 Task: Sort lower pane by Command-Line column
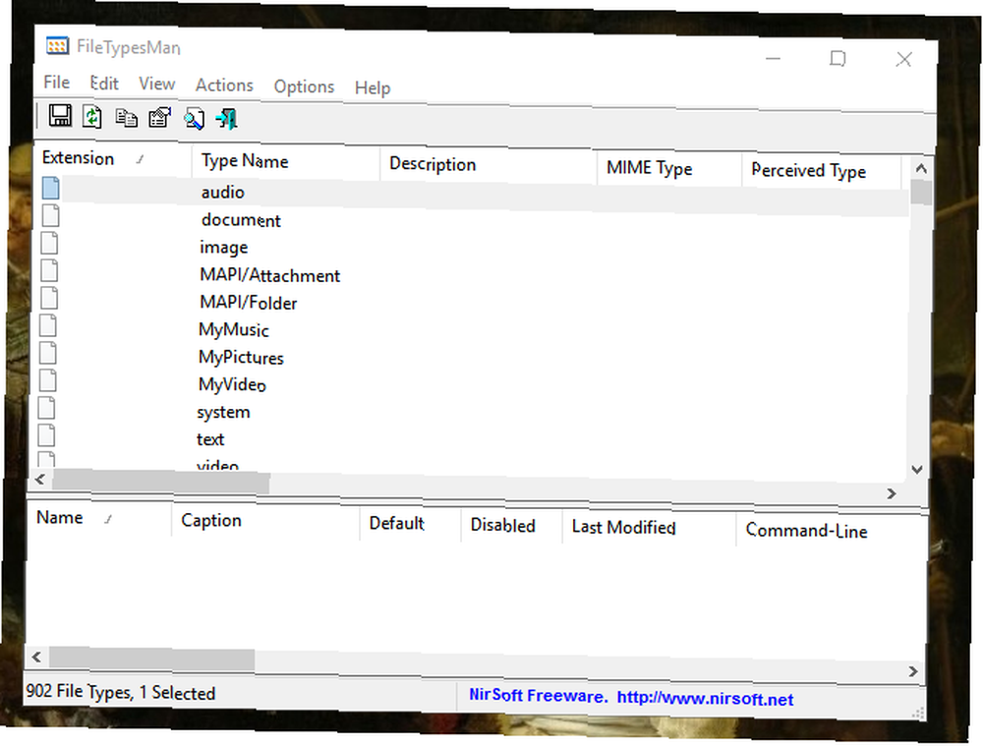(831, 531)
